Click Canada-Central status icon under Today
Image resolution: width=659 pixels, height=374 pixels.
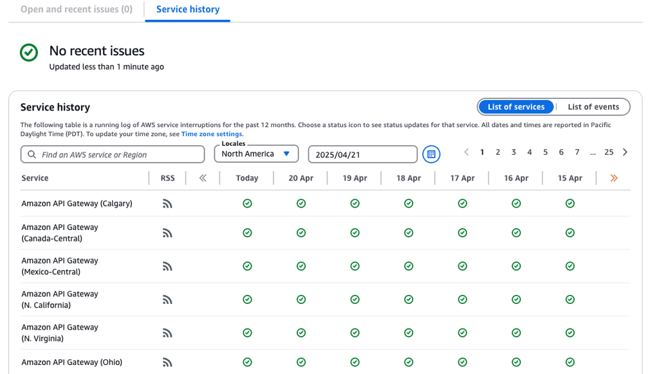(247, 233)
